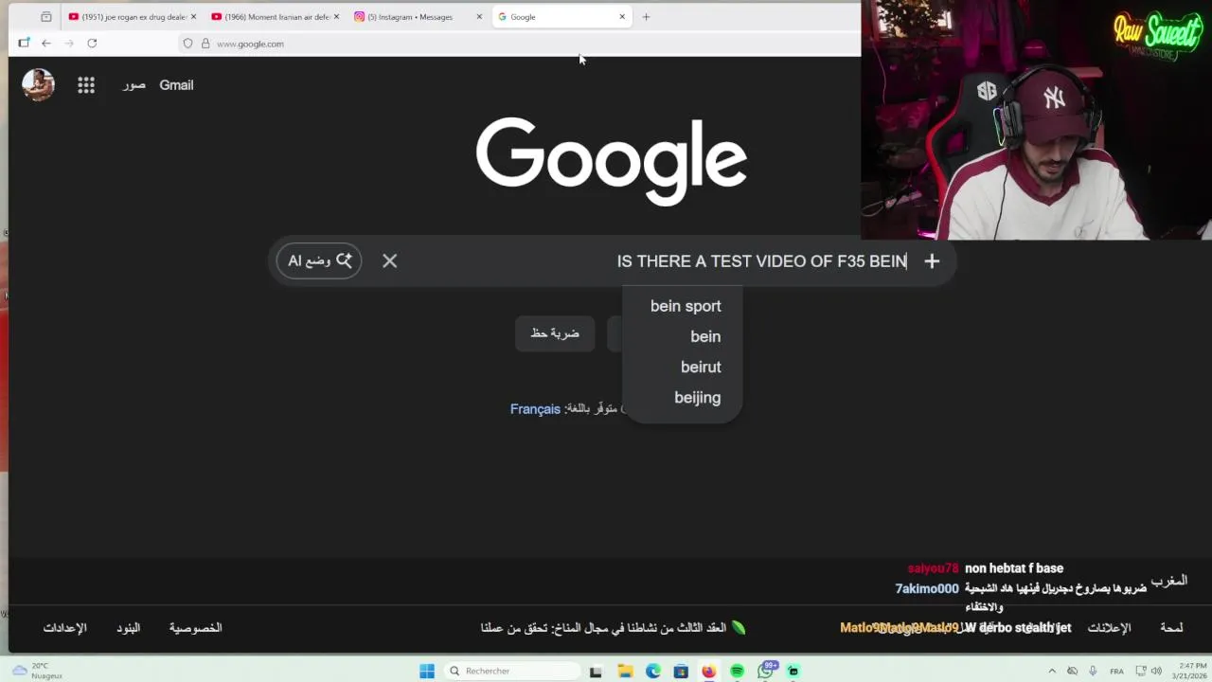
Task: Click the ضربة حظ lucky button
Action: [x=555, y=333]
